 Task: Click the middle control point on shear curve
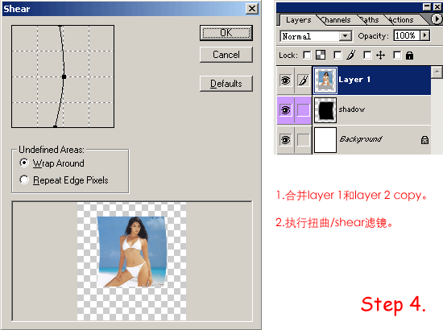[x=64, y=76]
